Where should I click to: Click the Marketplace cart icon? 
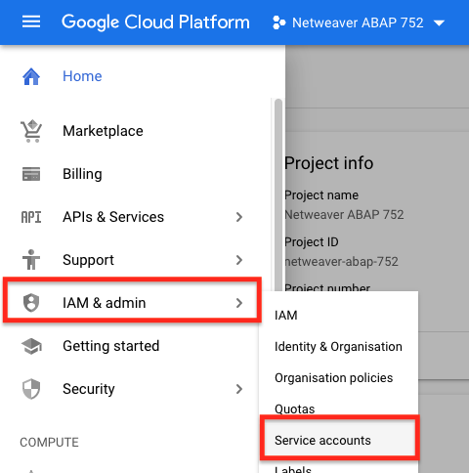[x=31, y=131]
